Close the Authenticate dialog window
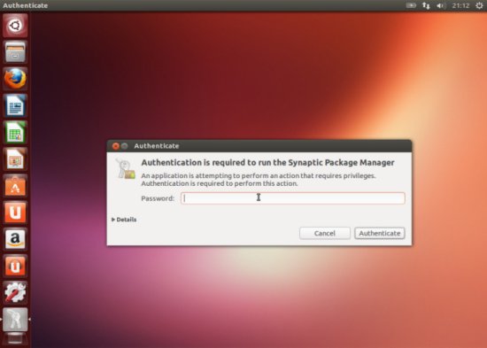Image resolution: width=487 pixels, height=348 pixels. 115,146
